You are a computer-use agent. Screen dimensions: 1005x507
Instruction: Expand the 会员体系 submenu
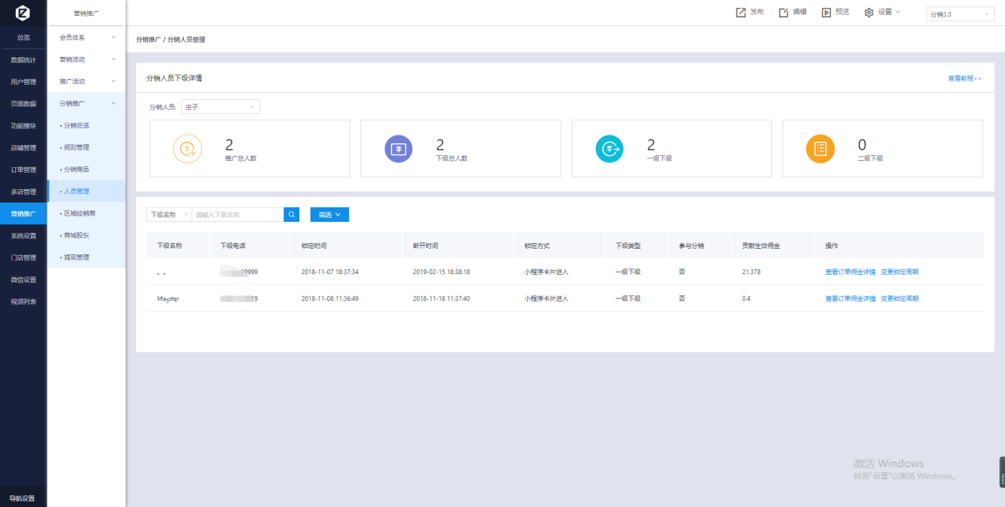coord(86,37)
